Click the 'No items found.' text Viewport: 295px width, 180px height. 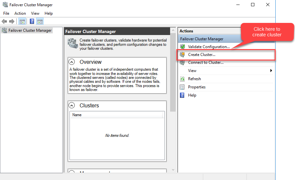point(117,135)
